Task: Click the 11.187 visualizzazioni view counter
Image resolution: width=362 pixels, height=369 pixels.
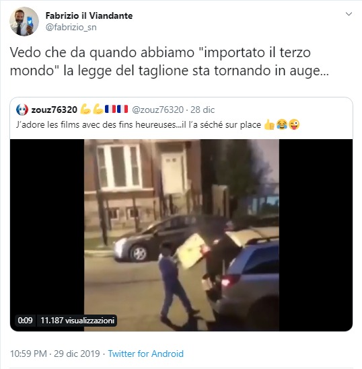Action: tap(77, 321)
